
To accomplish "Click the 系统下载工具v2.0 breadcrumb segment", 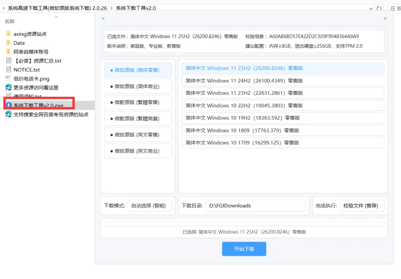I will [136, 8].
